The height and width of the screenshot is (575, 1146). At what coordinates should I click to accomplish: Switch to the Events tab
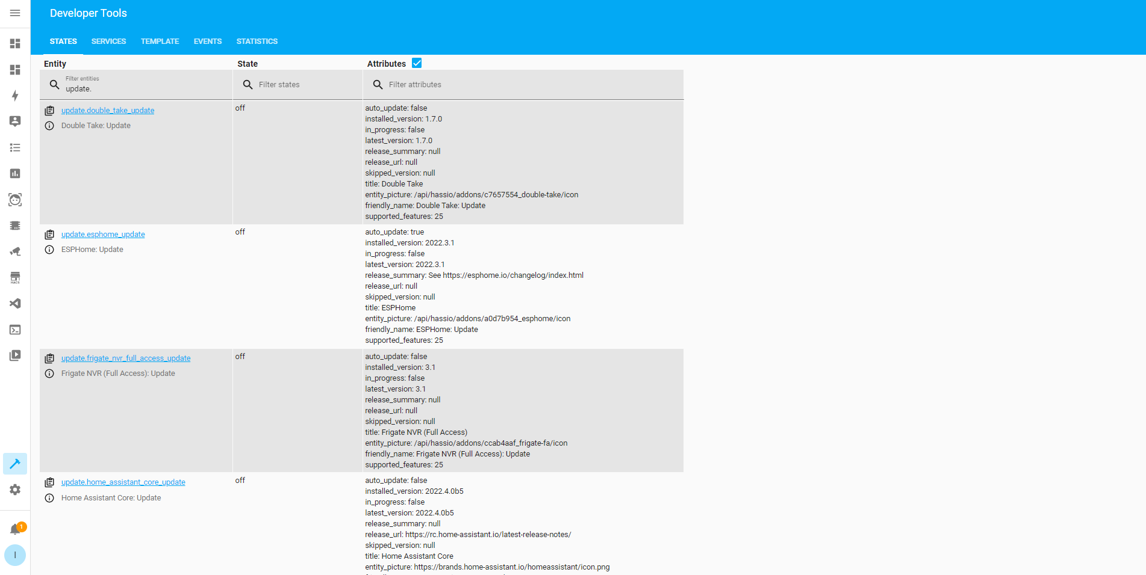208,42
